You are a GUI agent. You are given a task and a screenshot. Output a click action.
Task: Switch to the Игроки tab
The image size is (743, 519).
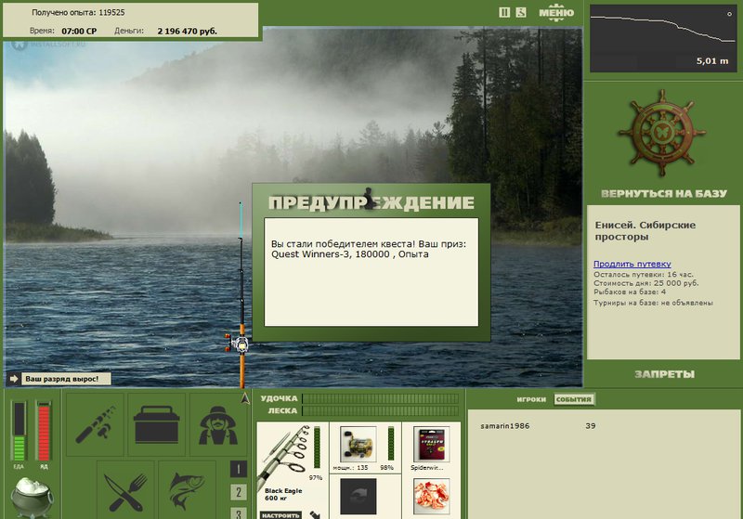click(x=531, y=399)
